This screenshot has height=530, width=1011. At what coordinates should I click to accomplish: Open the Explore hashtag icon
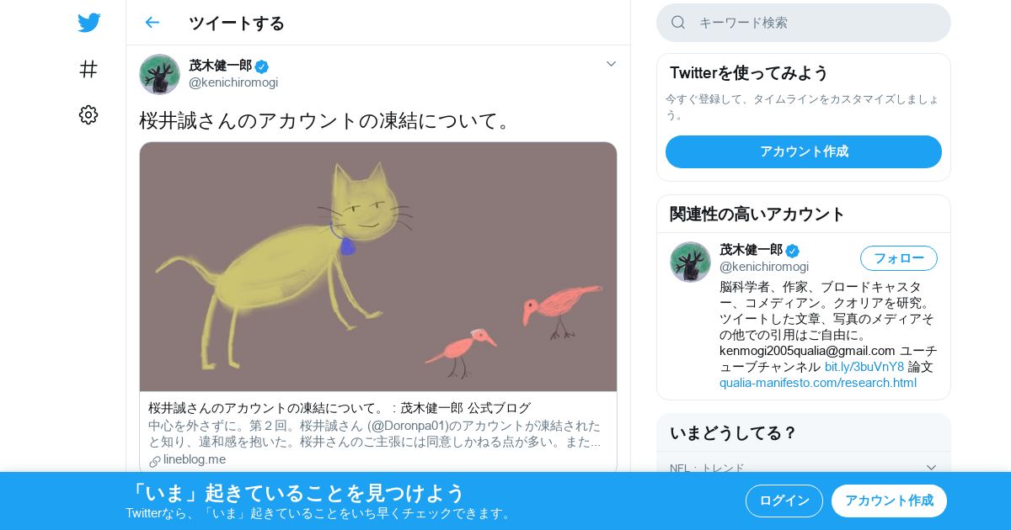coord(88,69)
